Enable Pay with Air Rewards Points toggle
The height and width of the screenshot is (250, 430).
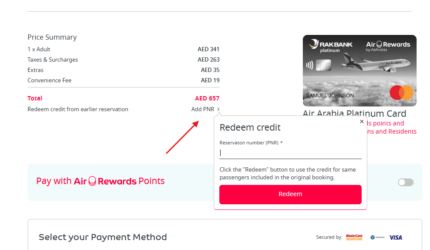pyautogui.click(x=405, y=182)
